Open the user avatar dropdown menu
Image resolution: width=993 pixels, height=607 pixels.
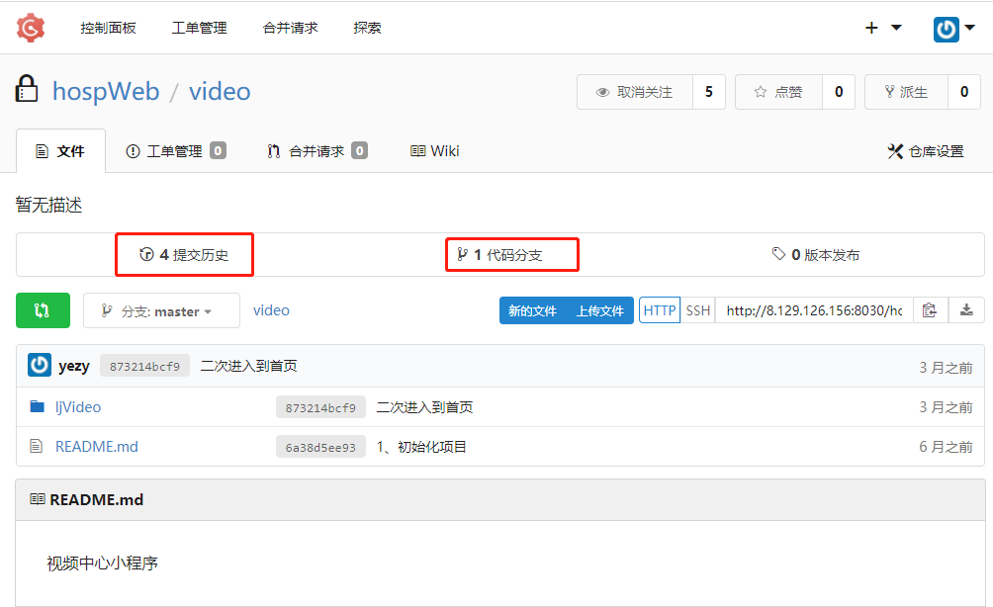[953, 29]
